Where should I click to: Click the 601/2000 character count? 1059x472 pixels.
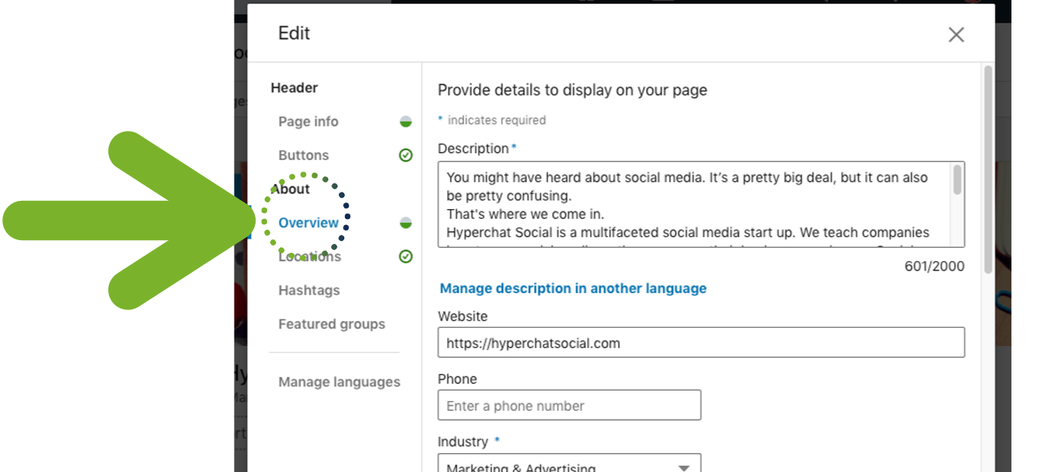[934, 267]
